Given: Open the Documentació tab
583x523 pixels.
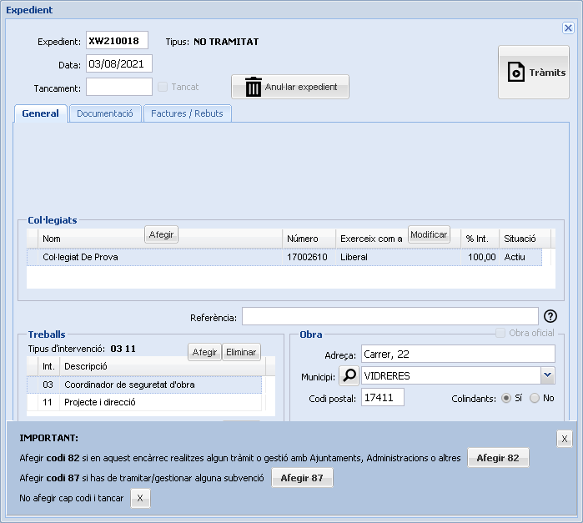Looking at the screenshot, I should click(x=105, y=113).
